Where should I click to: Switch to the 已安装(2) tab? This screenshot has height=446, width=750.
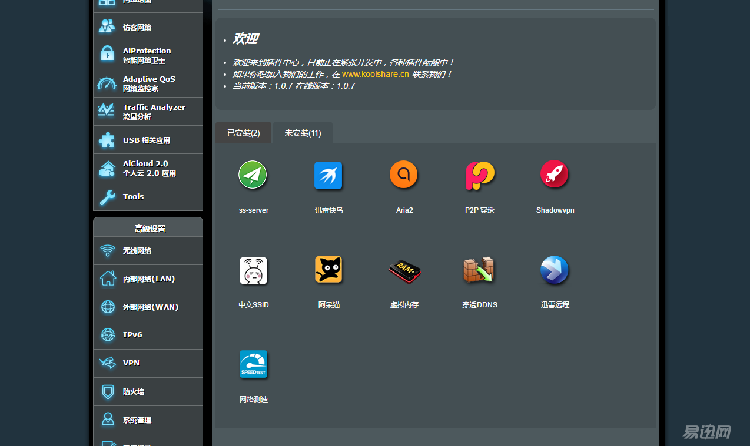pos(244,133)
